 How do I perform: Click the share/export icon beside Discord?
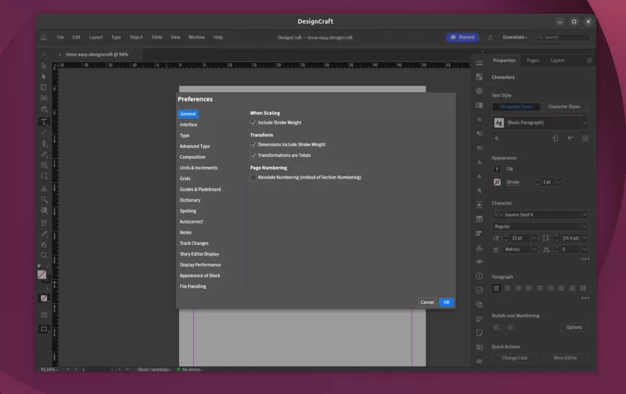coord(490,37)
